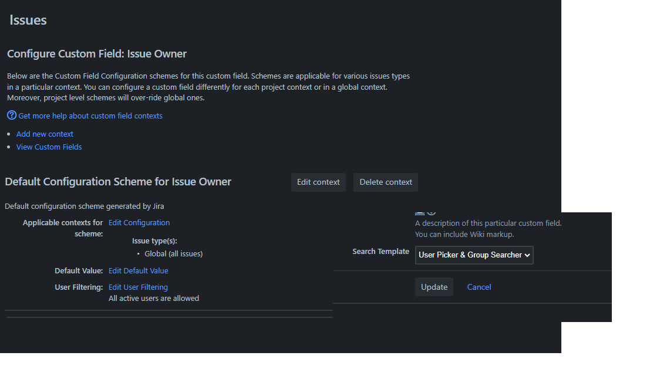Click the chevron on the Search Template combo box
Screen dimensions: 650x376
coord(526,255)
